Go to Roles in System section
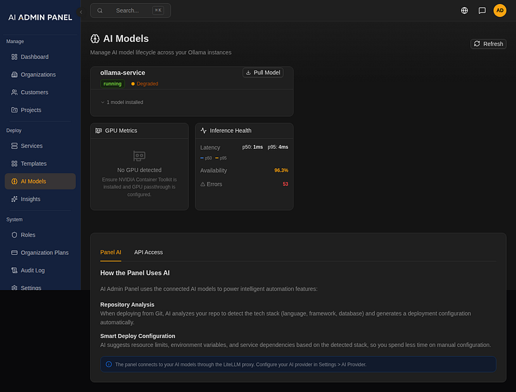Image resolution: width=516 pixels, height=392 pixels. (x=40, y=235)
